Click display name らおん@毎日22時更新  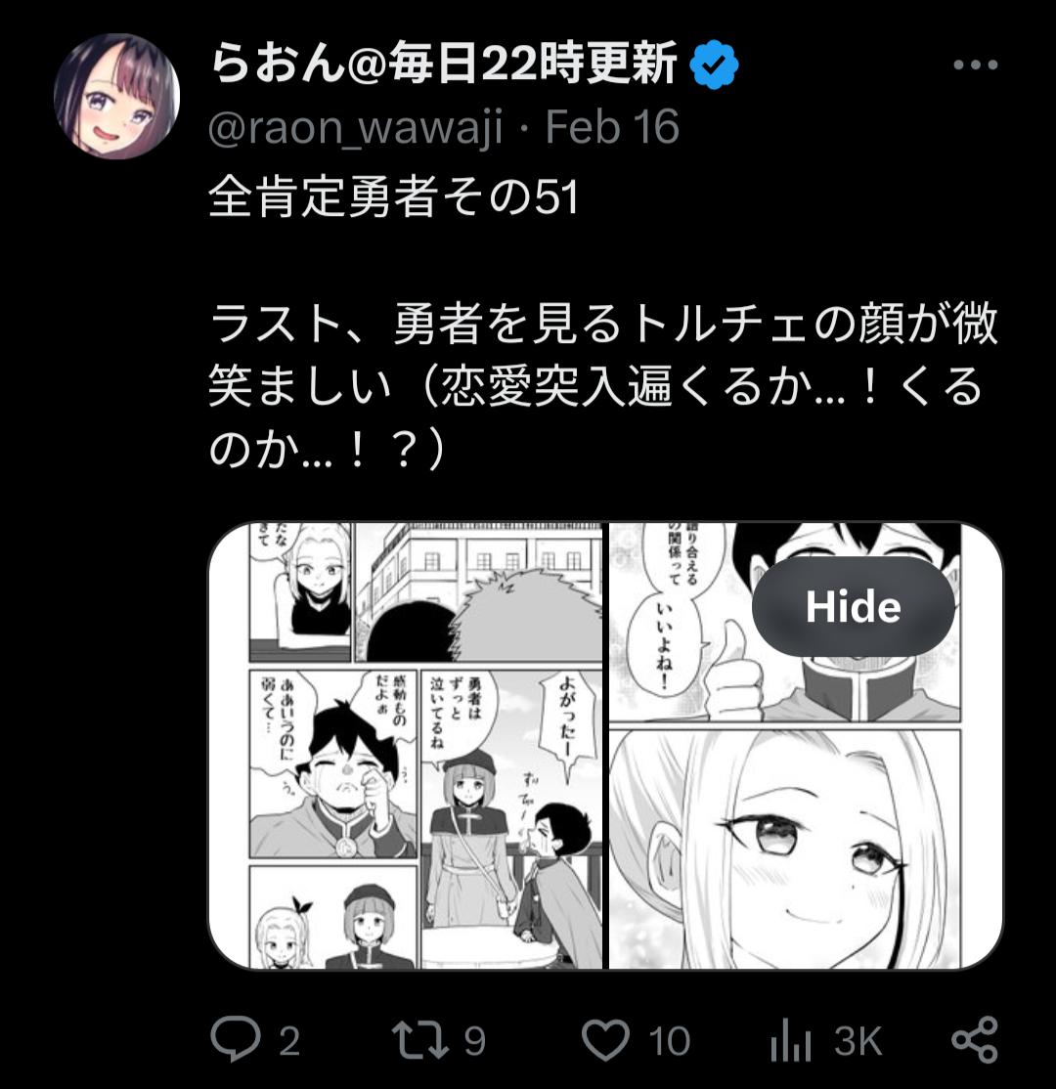click(443, 64)
